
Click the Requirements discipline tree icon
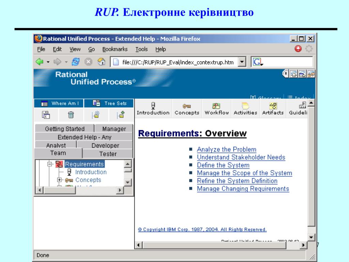click(x=59, y=164)
